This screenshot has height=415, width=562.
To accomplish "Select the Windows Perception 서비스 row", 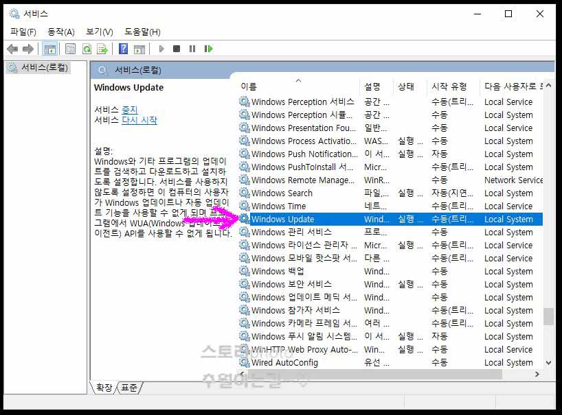I will pyautogui.click(x=390, y=102).
